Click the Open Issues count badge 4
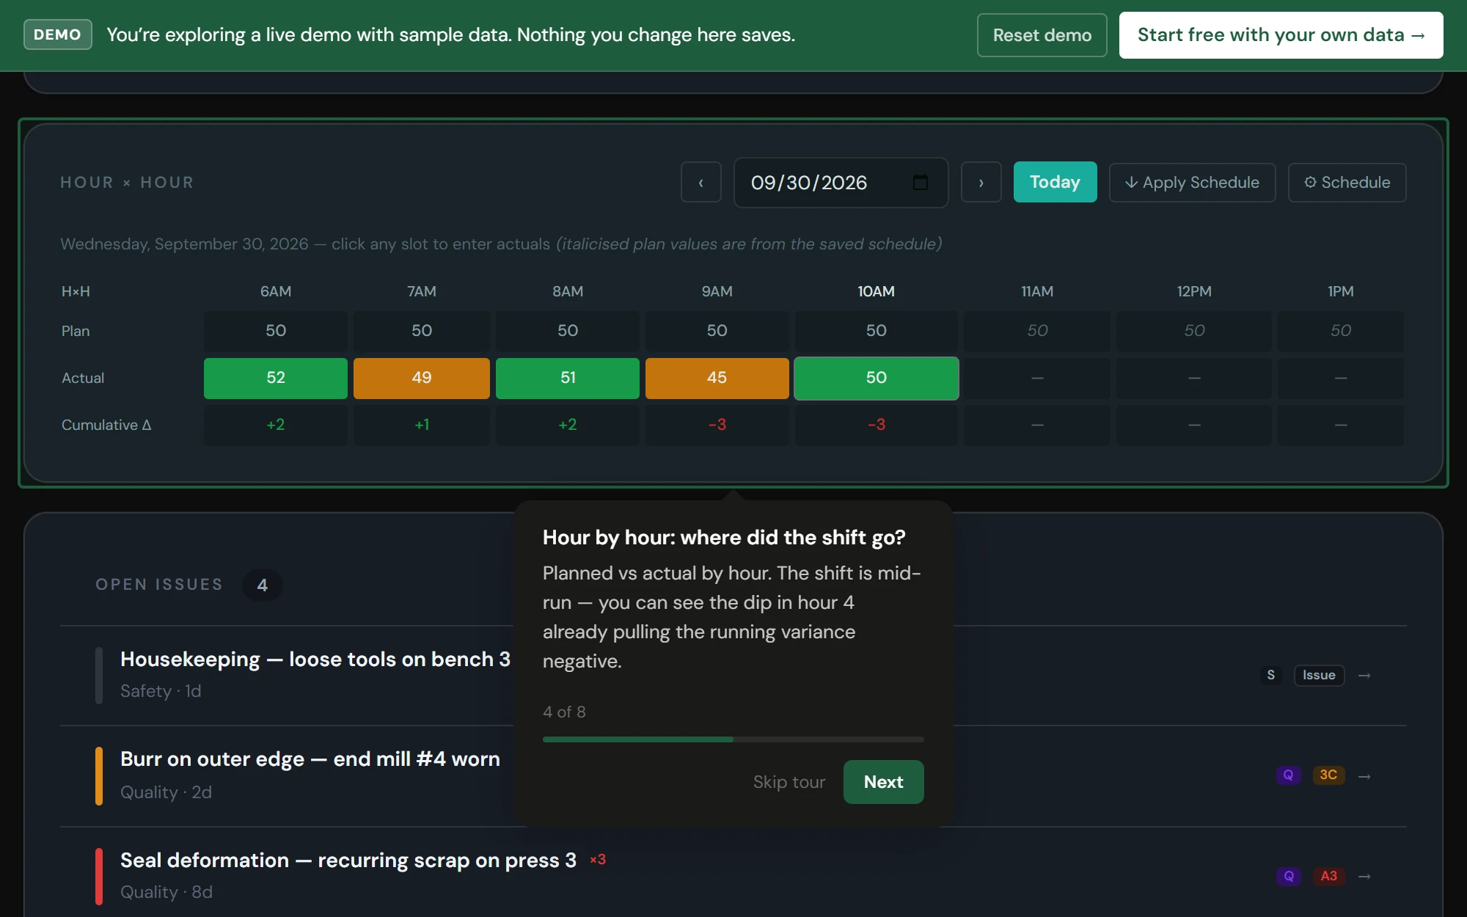 [x=262, y=585]
